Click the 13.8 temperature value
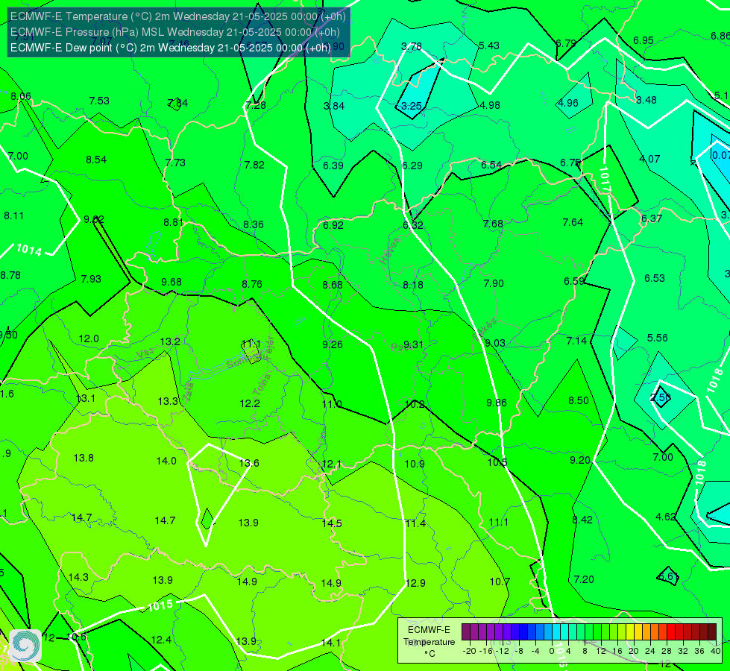The height and width of the screenshot is (671, 730). click(84, 459)
